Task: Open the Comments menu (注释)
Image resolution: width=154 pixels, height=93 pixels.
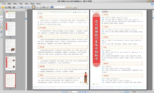Action: click(26, 4)
